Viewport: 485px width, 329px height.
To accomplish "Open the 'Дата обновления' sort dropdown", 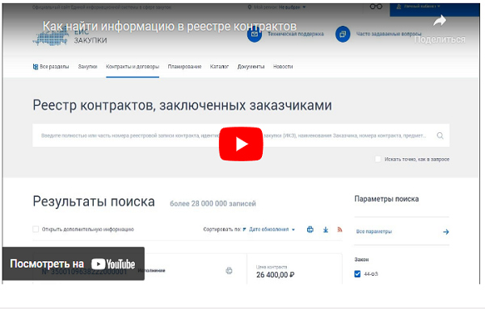I will click(272, 230).
